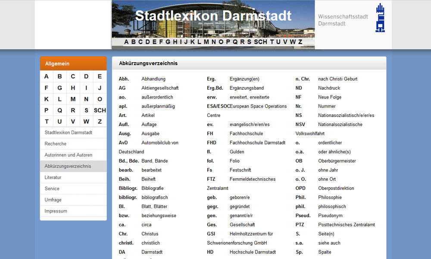The width and height of the screenshot is (431, 259).
Task: Open the Stadtlexikon Darmstadt sidebar menu item
Action: [68, 133]
